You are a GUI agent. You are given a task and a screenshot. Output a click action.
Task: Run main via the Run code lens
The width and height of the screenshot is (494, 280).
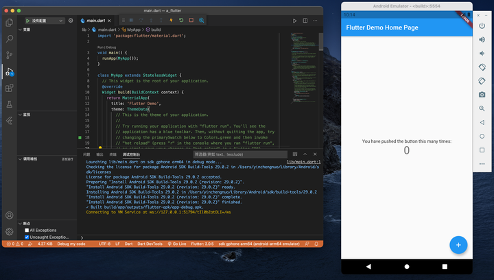coord(100,47)
